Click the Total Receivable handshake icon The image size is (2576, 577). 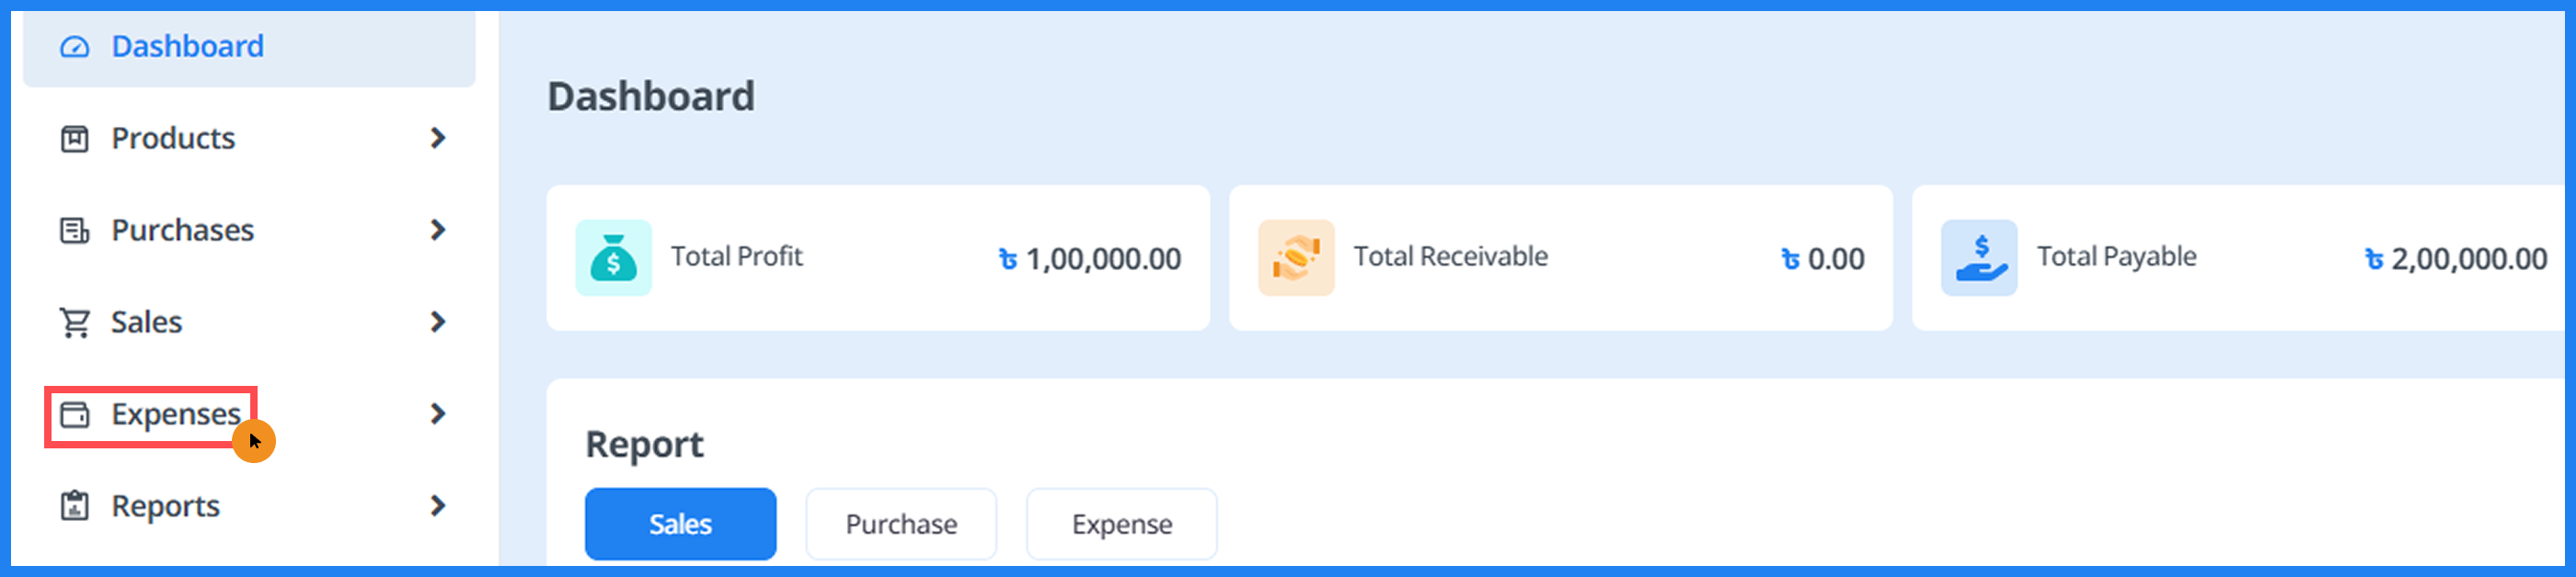pyautogui.click(x=1297, y=257)
